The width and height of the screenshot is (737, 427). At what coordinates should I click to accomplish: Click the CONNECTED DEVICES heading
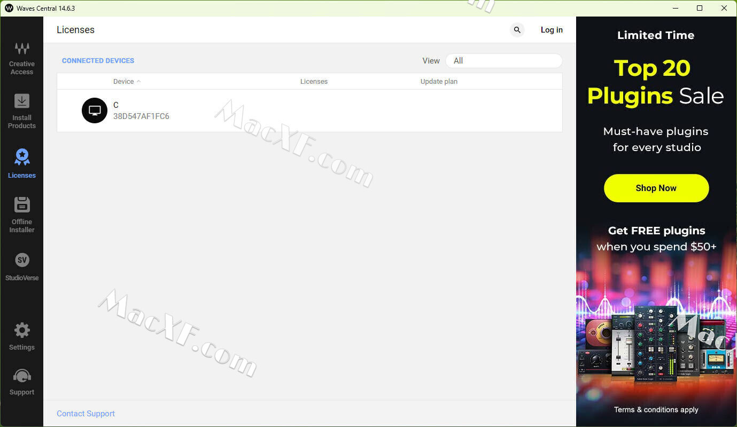click(98, 61)
